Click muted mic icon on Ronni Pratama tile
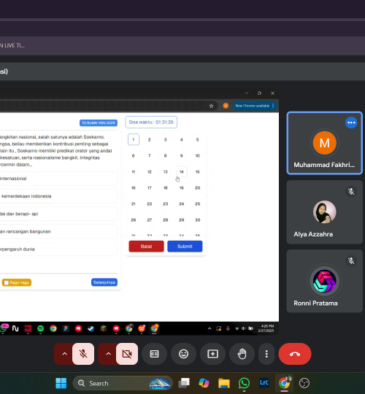The width and height of the screenshot is (365, 394). click(351, 260)
